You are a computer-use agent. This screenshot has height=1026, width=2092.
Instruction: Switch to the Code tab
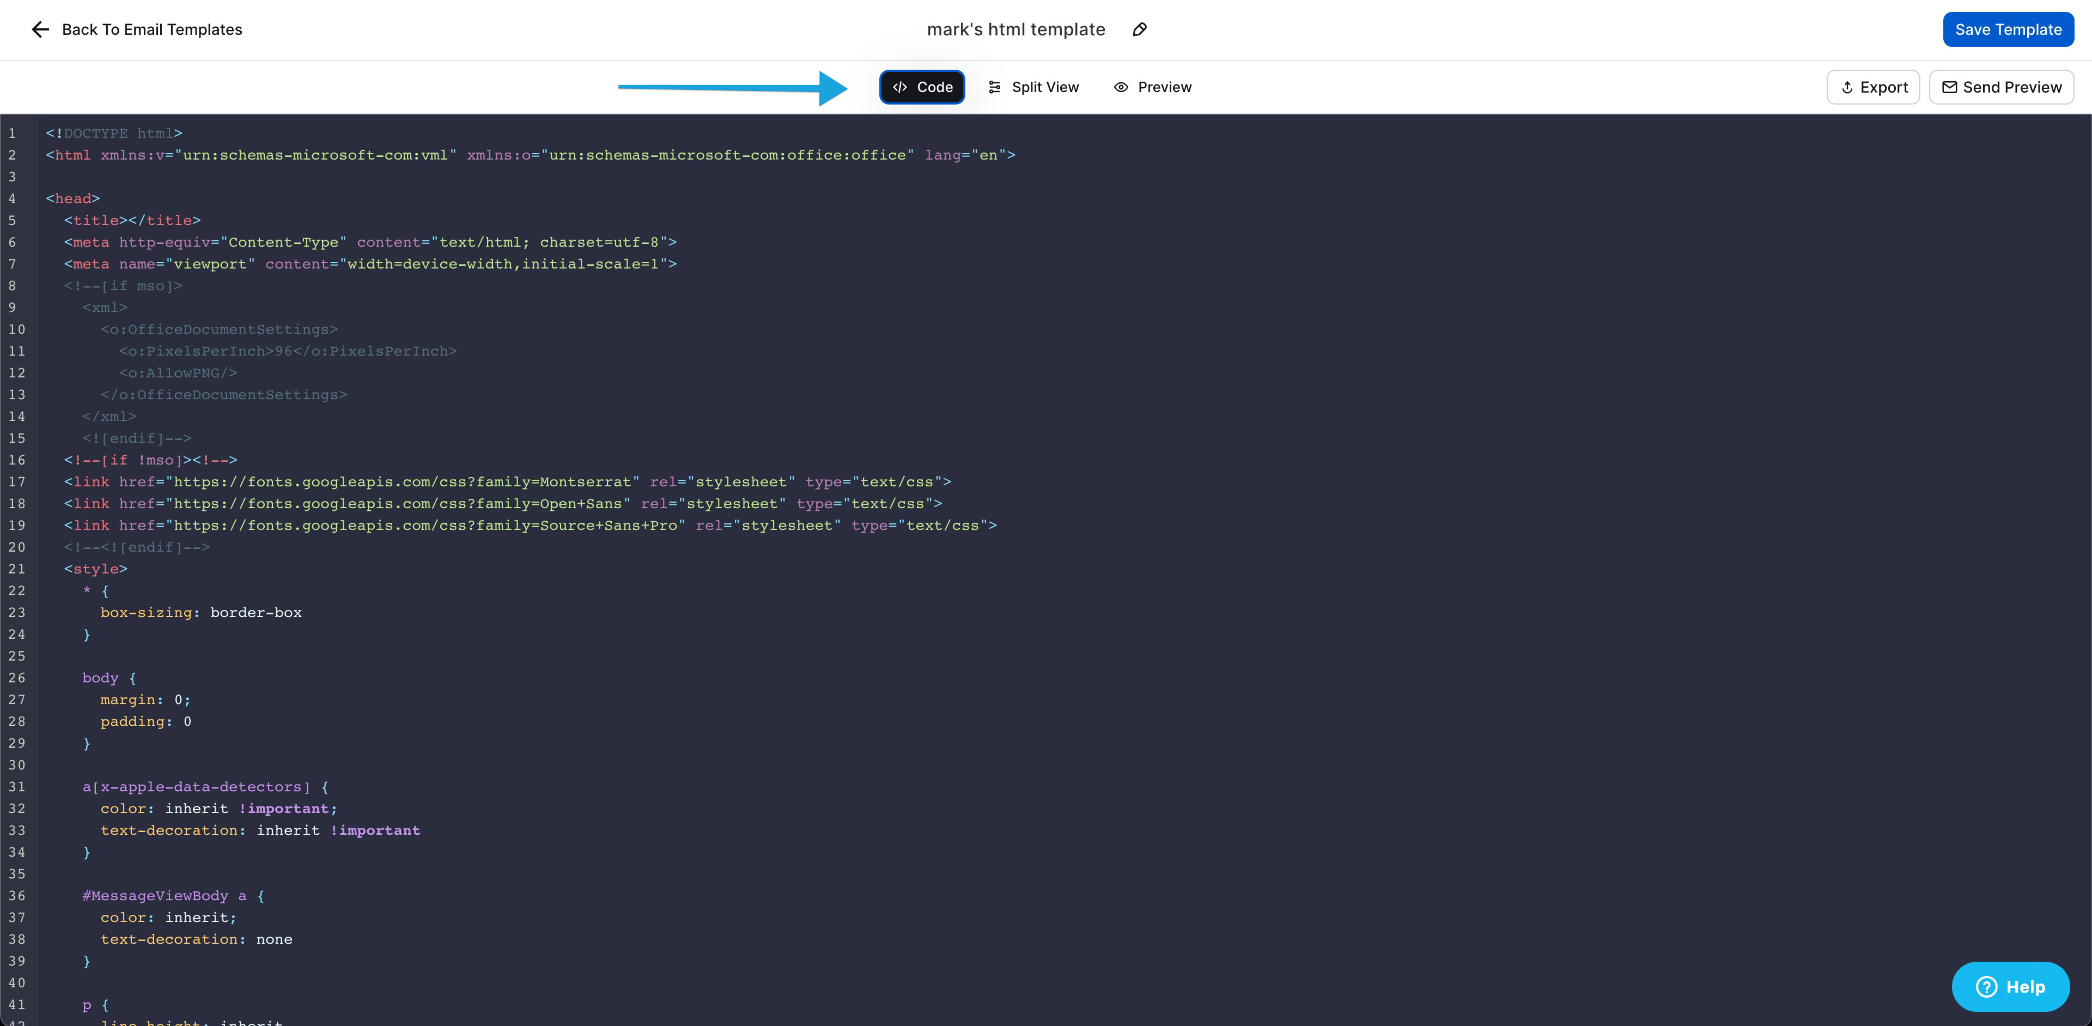coord(922,87)
